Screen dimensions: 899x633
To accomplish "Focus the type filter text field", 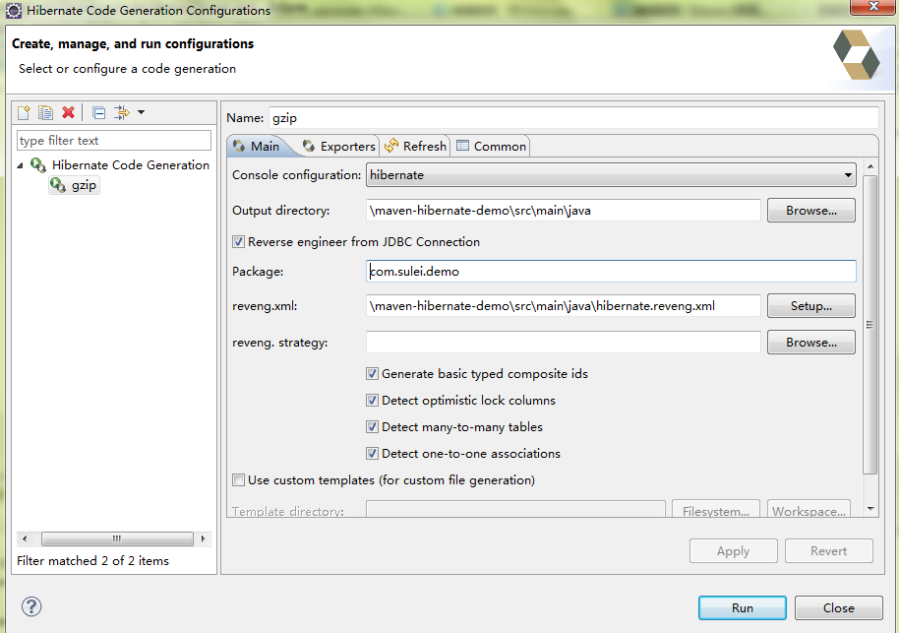I will (x=114, y=141).
